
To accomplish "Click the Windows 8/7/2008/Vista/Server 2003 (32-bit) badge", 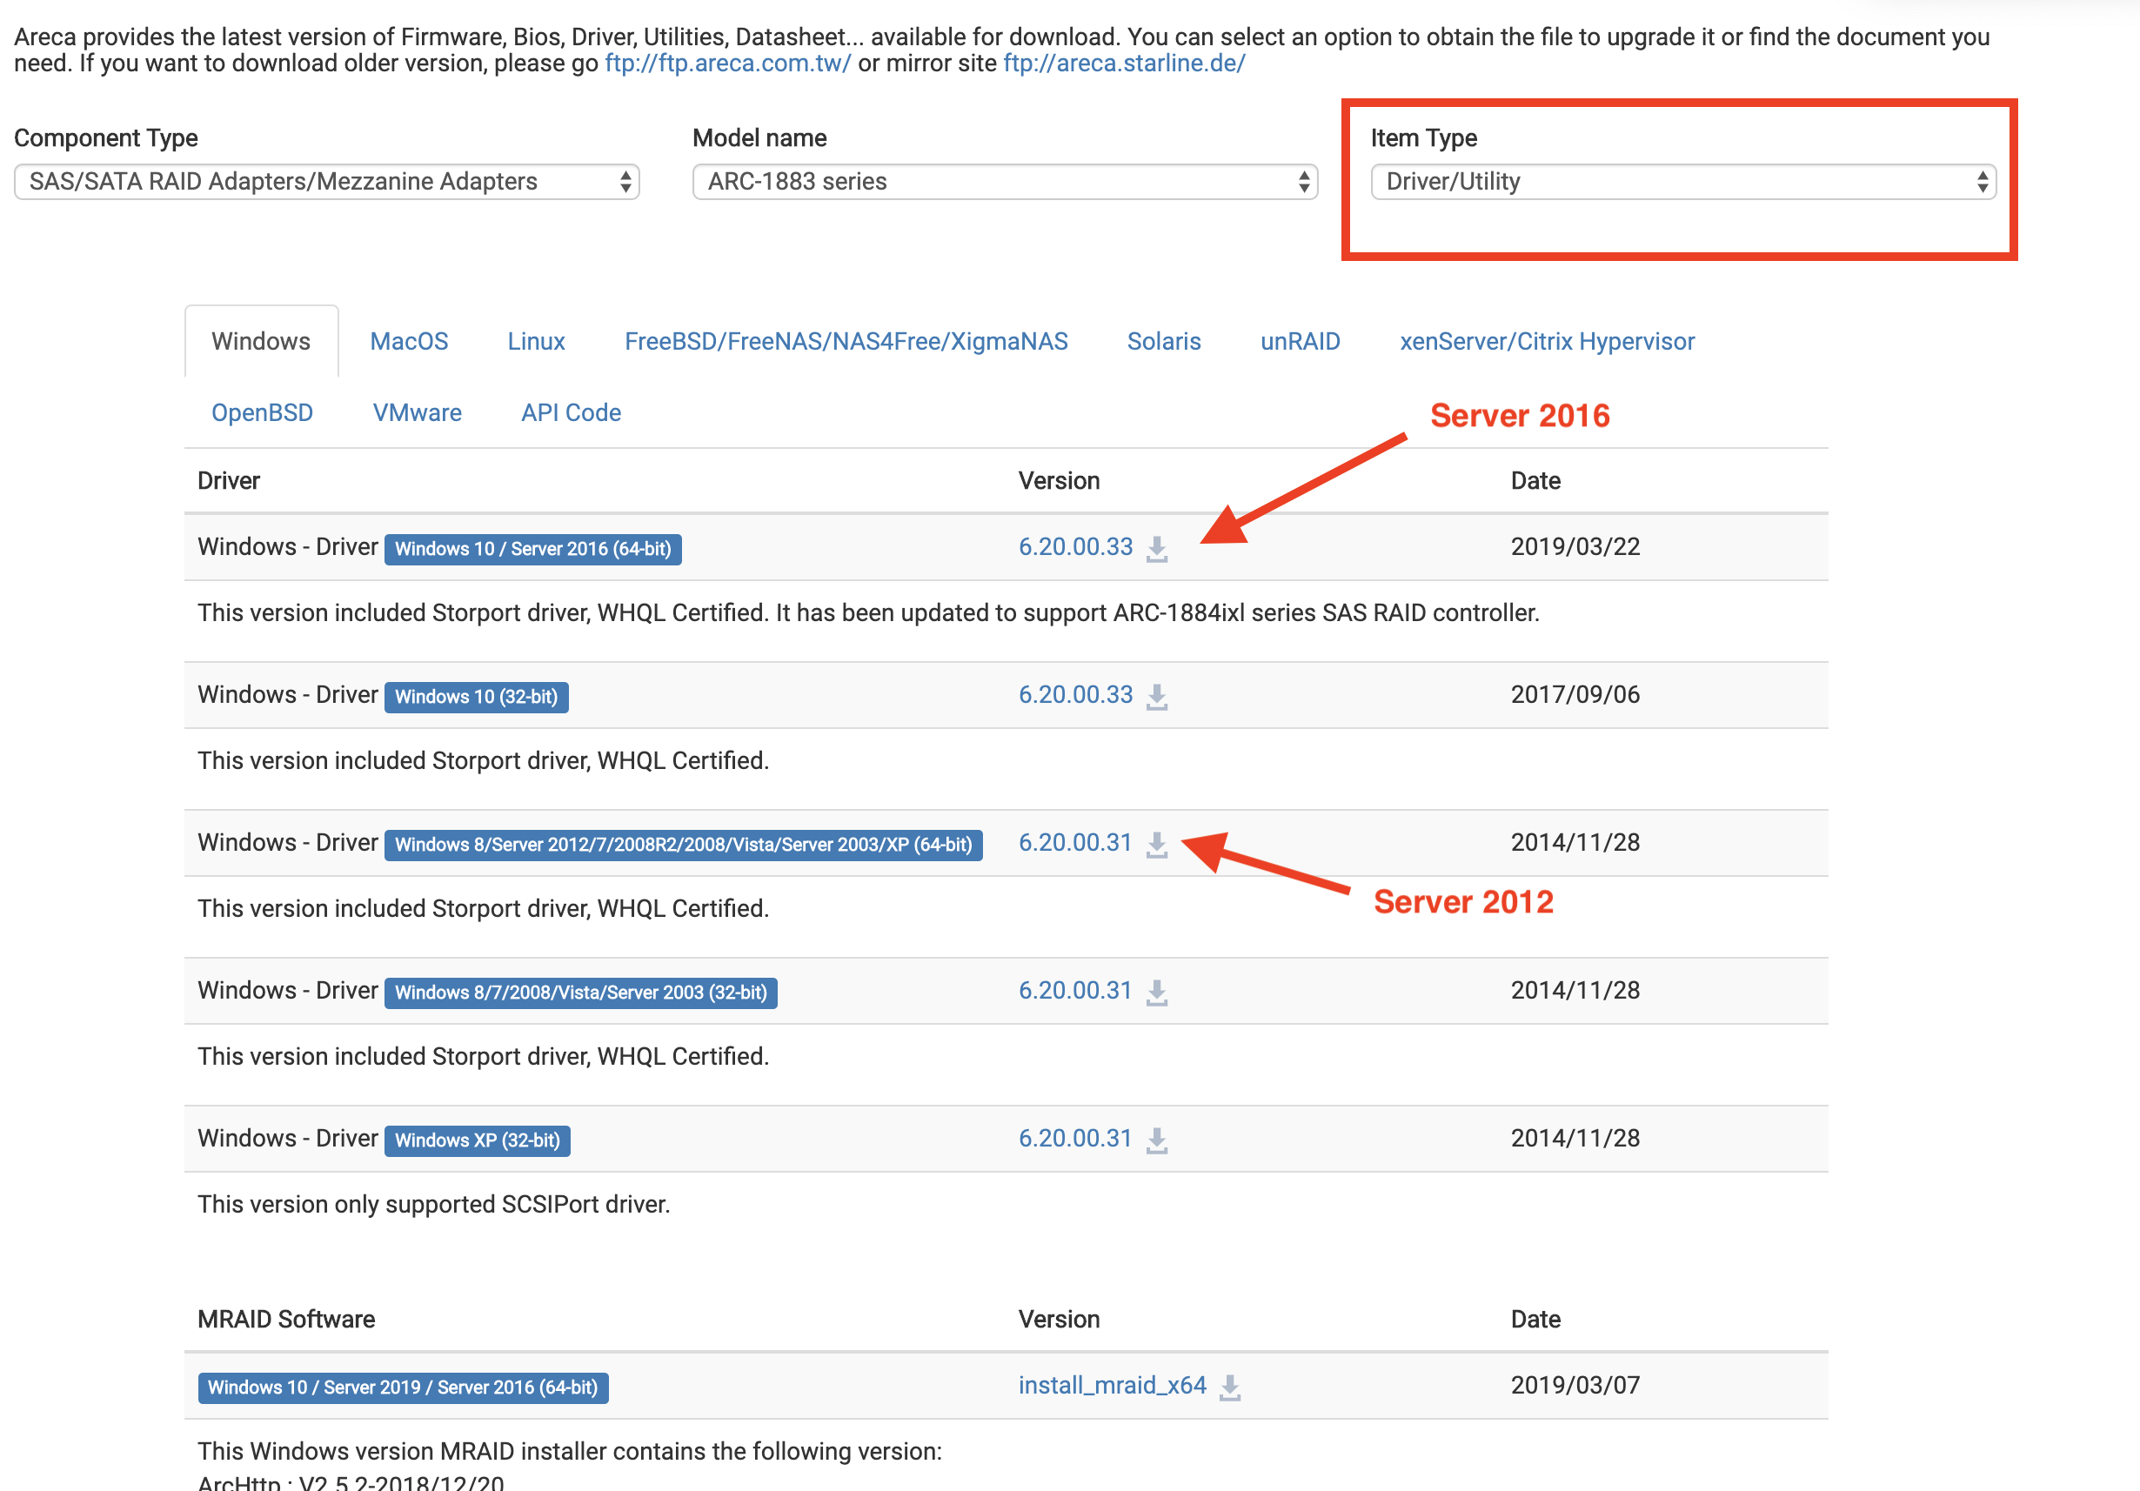I will click(x=581, y=993).
